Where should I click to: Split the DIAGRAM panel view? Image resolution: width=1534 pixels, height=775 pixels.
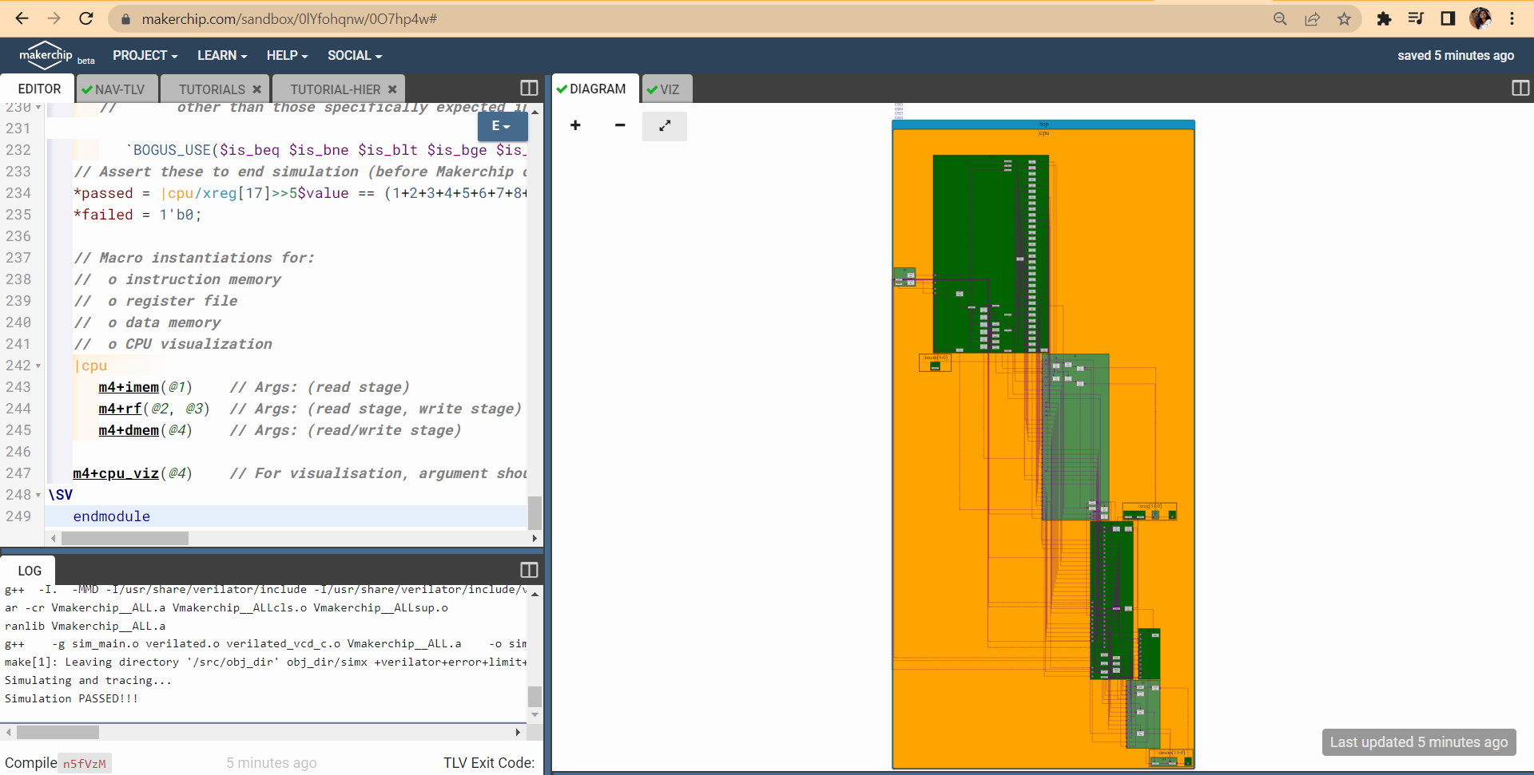tap(1520, 88)
